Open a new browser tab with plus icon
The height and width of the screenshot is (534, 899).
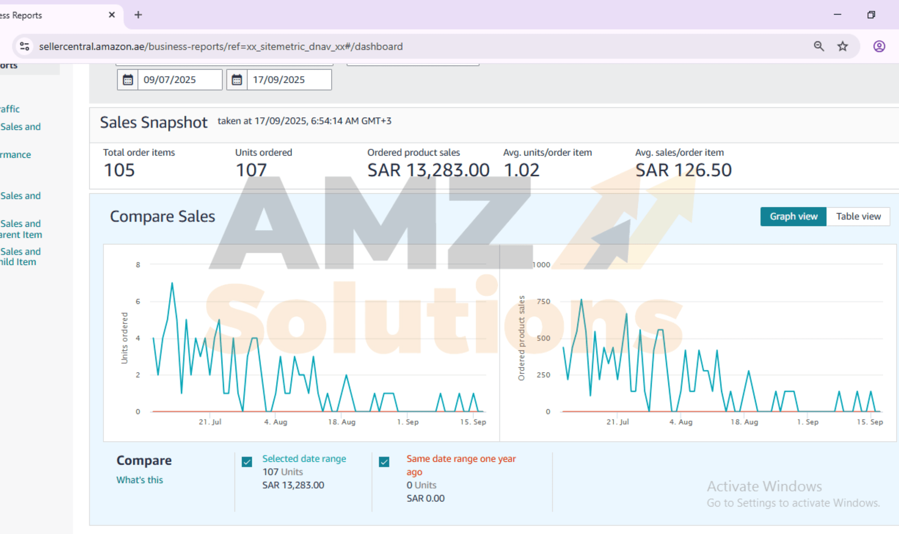[x=138, y=15]
